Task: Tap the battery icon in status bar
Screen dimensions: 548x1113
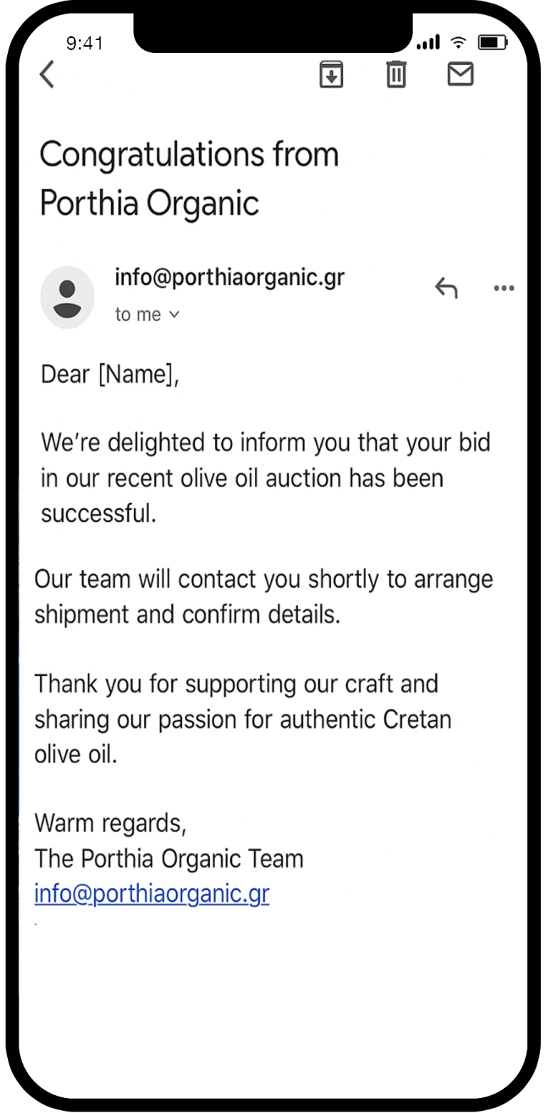Action: pyautogui.click(x=492, y=43)
